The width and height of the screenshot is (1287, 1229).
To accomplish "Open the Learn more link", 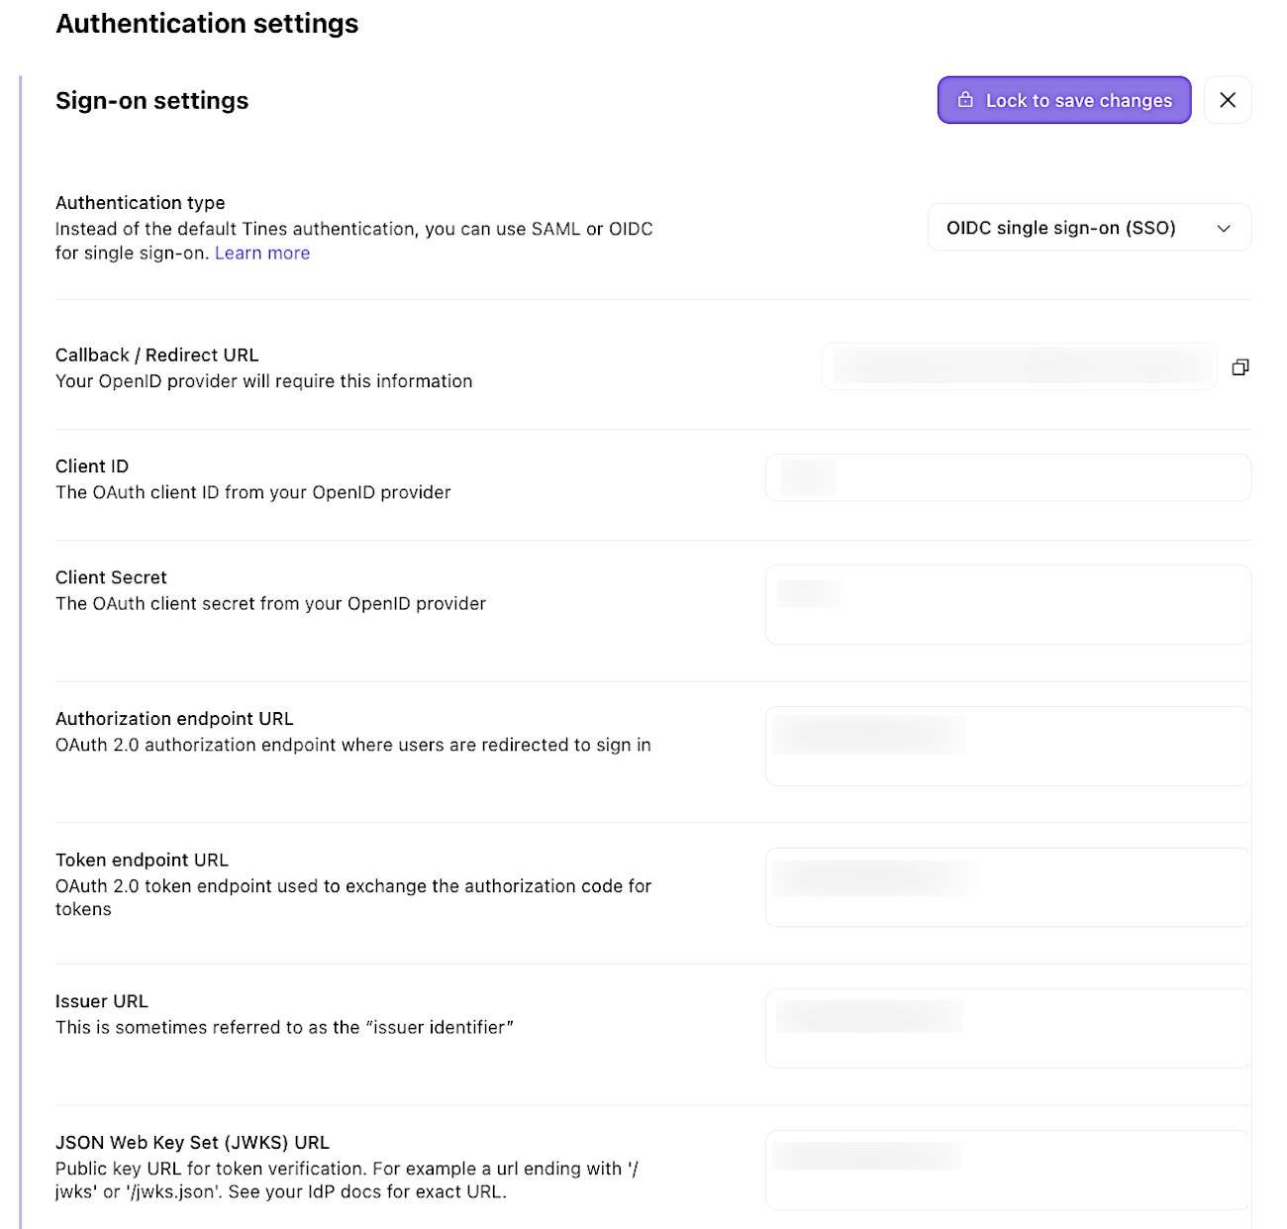I will [x=262, y=254].
